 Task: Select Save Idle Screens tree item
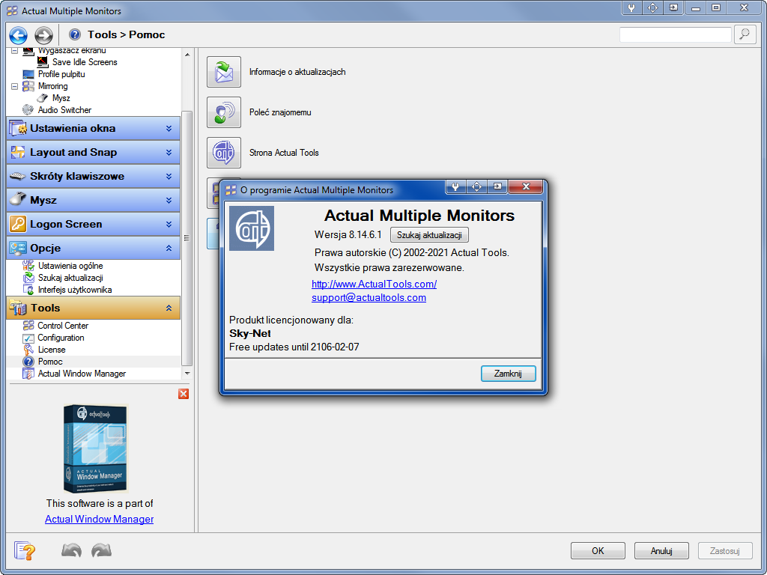click(85, 62)
